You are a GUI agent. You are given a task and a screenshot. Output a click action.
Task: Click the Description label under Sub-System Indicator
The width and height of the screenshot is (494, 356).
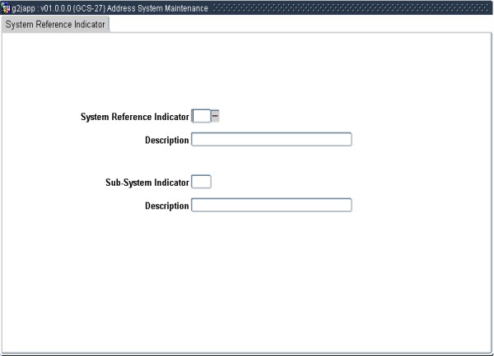tap(166, 206)
